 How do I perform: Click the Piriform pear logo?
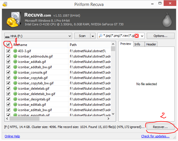coord(167,20)
